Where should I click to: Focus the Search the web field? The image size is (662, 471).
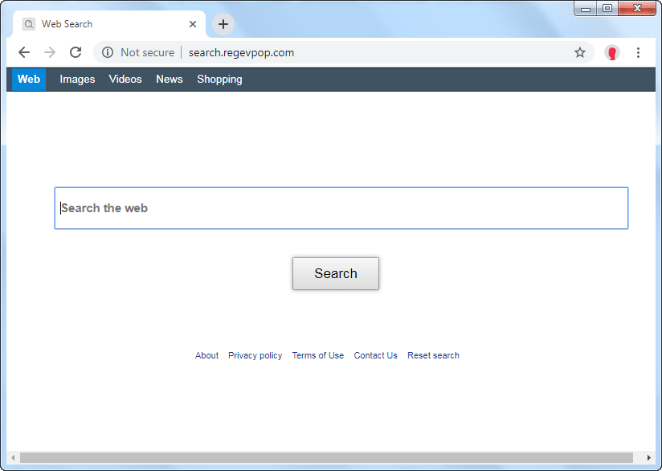point(341,208)
